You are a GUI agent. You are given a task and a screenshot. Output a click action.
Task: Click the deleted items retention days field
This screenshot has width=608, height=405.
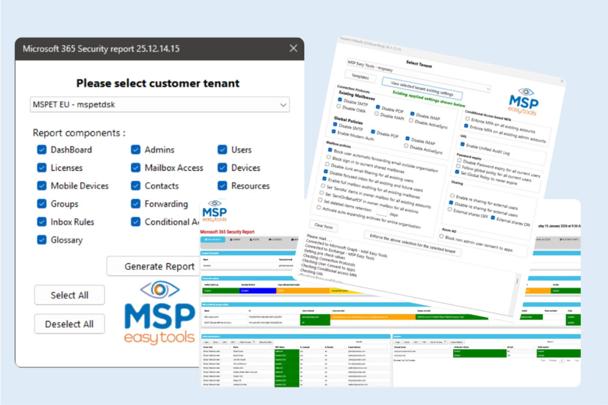[x=382, y=212]
